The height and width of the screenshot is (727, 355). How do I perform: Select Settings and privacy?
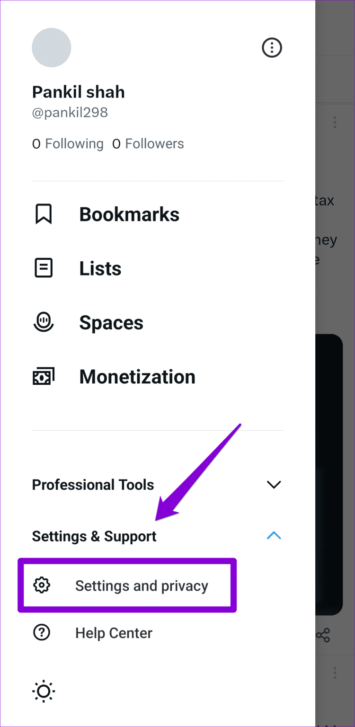tap(141, 585)
